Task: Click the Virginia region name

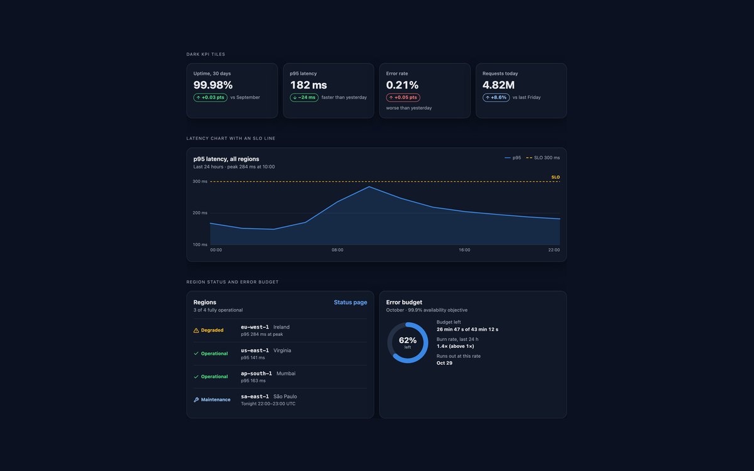Action: [282, 350]
